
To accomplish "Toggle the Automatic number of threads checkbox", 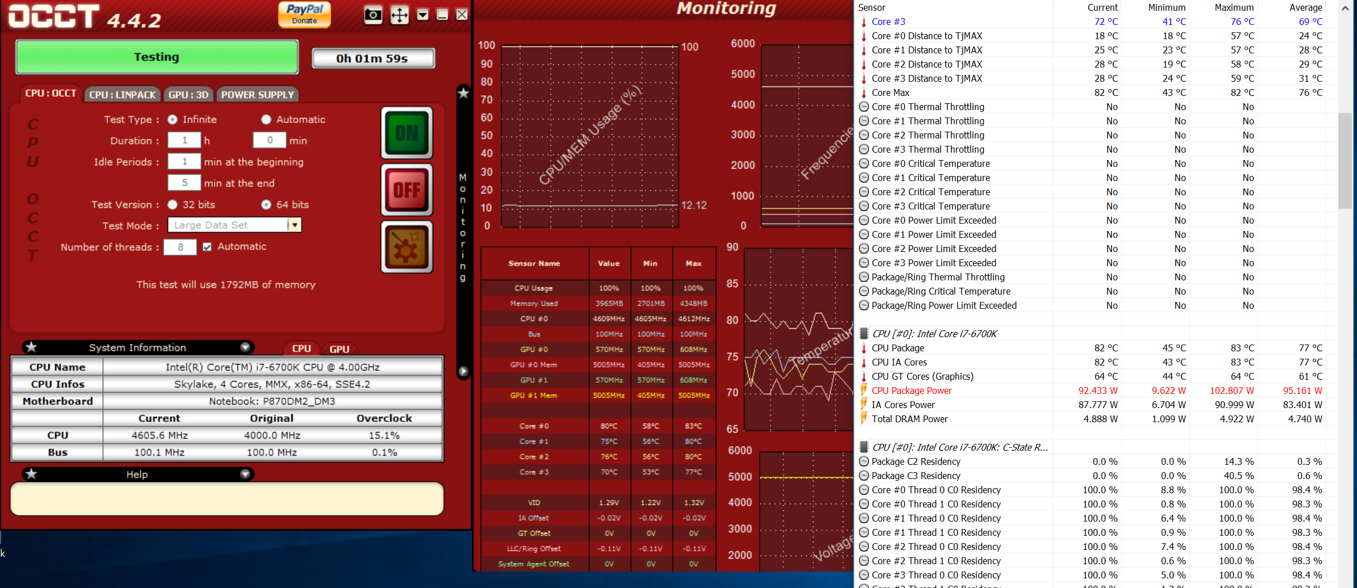I will (207, 247).
